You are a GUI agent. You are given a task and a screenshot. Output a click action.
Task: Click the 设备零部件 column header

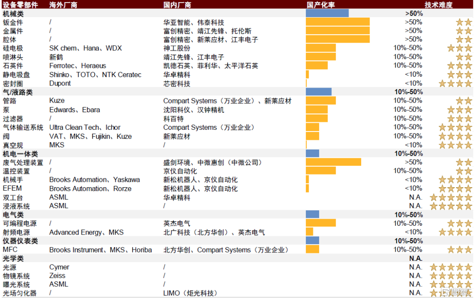pyautogui.click(x=21, y=5)
